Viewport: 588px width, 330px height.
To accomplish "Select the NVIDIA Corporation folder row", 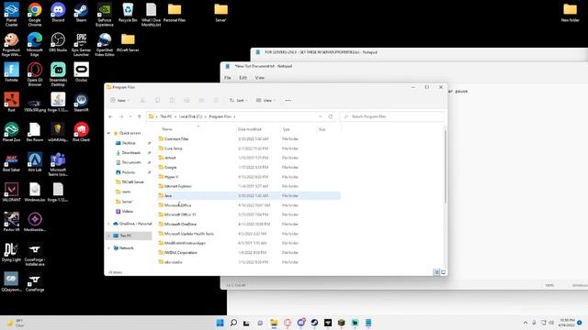I will coord(249,253).
